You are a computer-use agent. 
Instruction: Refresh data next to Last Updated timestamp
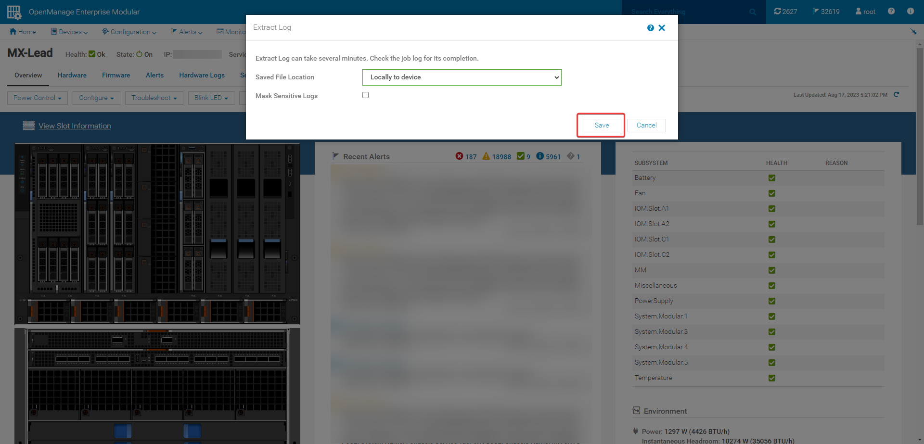pos(897,95)
